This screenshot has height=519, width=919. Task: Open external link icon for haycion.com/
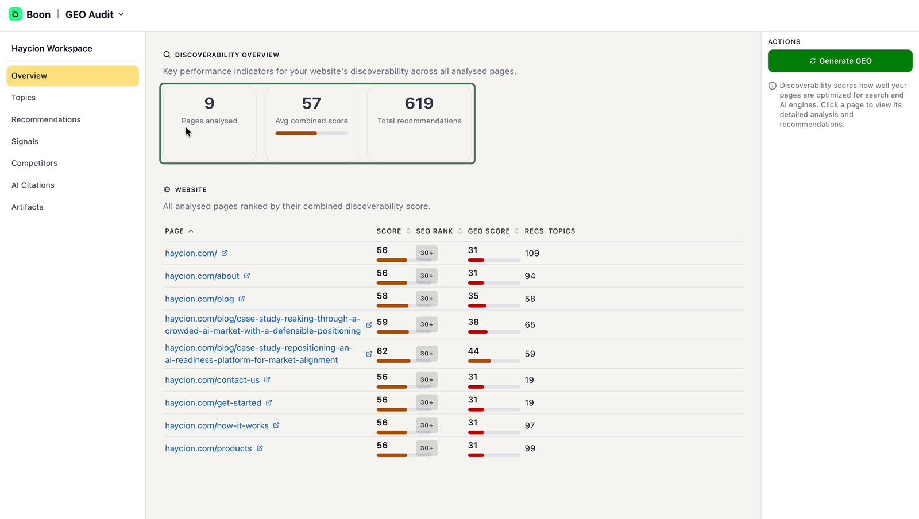(225, 253)
